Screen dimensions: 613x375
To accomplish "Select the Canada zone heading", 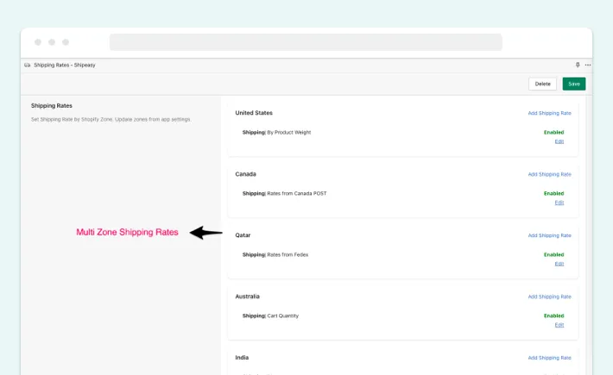I will [245, 174].
